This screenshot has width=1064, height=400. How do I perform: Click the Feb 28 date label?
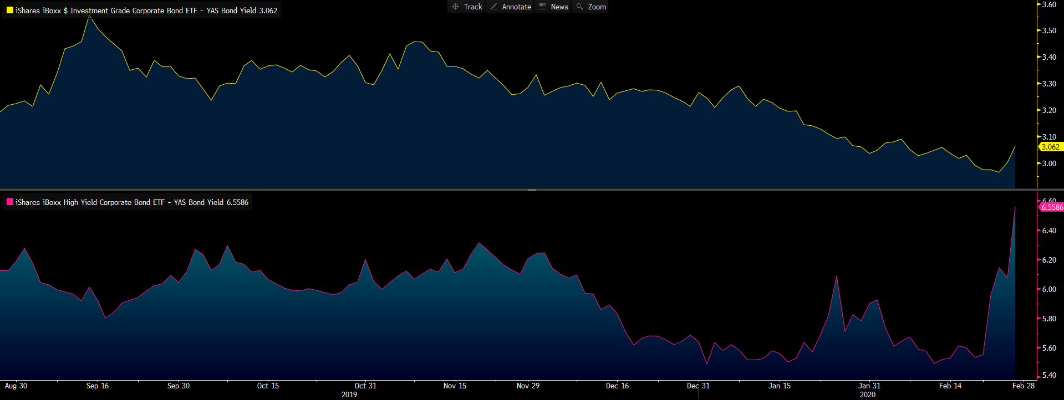(1024, 386)
